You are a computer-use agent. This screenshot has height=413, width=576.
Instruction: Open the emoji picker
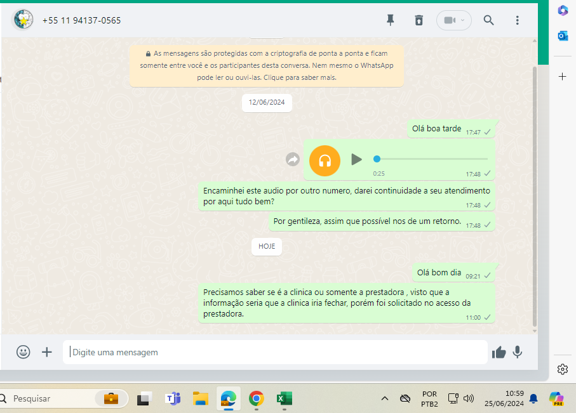(23, 352)
